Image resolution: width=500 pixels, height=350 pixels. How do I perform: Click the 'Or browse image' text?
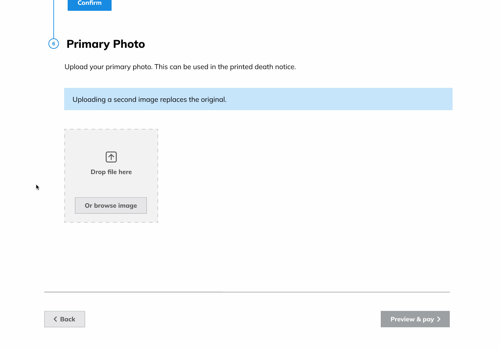pyautogui.click(x=111, y=205)
